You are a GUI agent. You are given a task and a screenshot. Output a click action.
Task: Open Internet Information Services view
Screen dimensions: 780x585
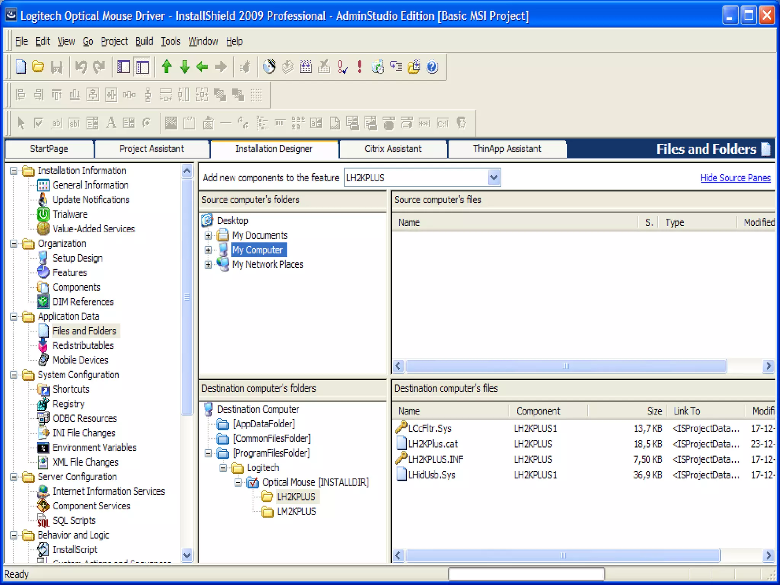point(109,491)
